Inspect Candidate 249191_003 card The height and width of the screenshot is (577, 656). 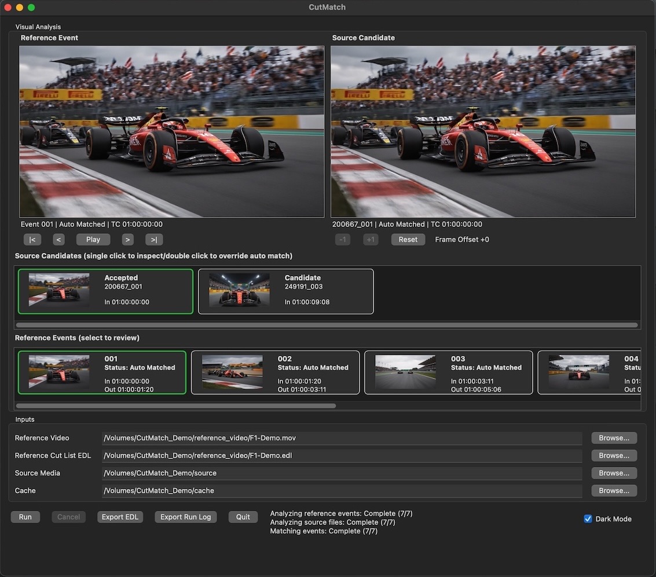[x=286, y=292]
